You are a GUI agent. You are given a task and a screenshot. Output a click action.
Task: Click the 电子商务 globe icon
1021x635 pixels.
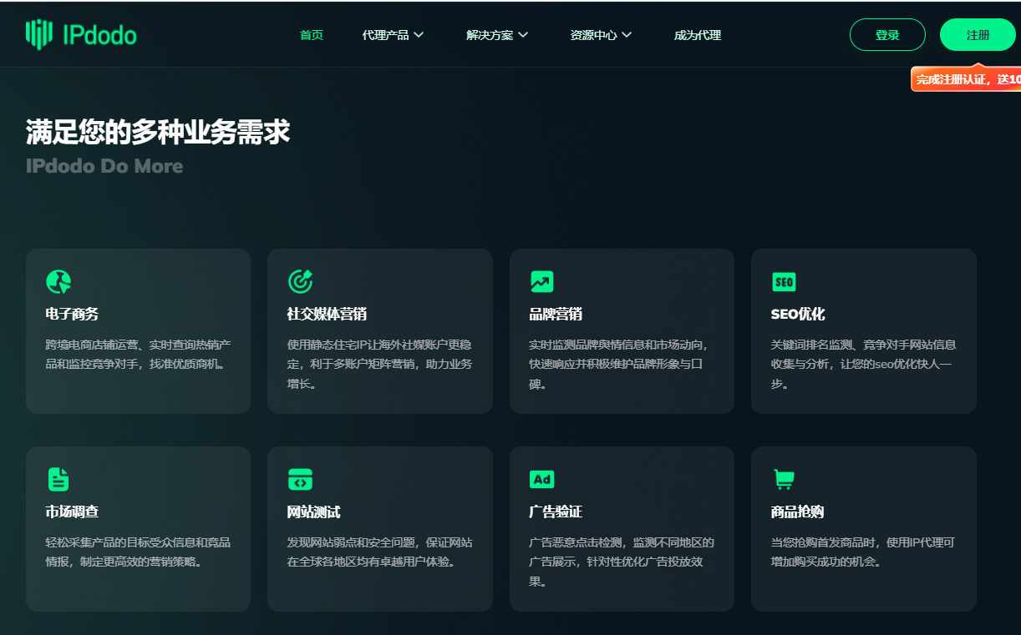(x=58, y=281)
